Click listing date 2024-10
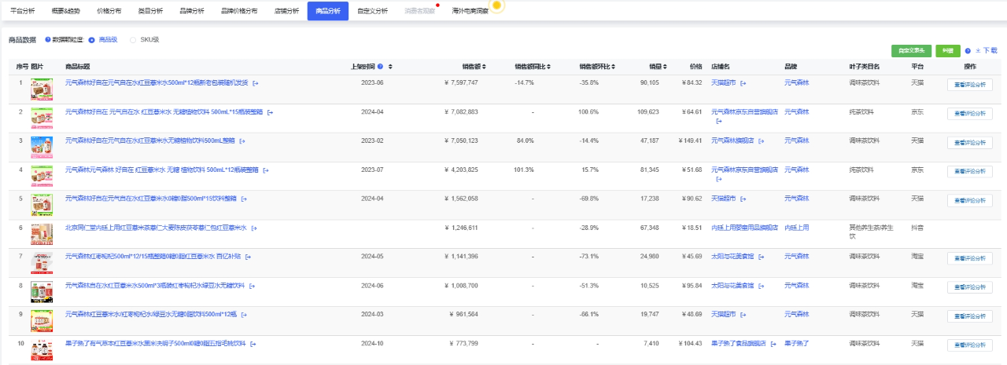1007x365 pixels. click(x=371, y=344)
